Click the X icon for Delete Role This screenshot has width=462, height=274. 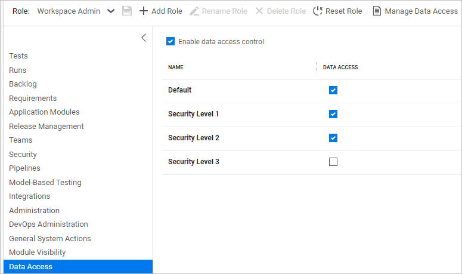pos(259,11)
